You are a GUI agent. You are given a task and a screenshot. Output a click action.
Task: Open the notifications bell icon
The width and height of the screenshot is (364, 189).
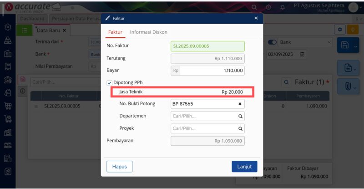(x=283, y=7)
